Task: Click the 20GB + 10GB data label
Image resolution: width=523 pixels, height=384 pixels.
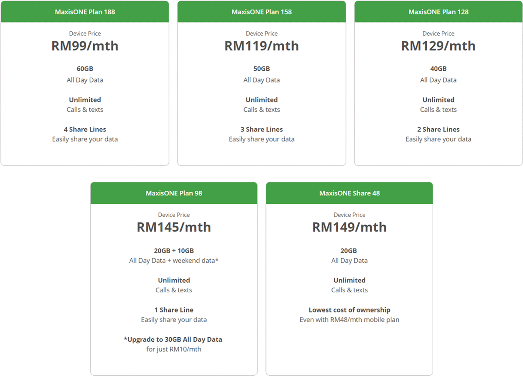Action: click(x=174, y=251)
